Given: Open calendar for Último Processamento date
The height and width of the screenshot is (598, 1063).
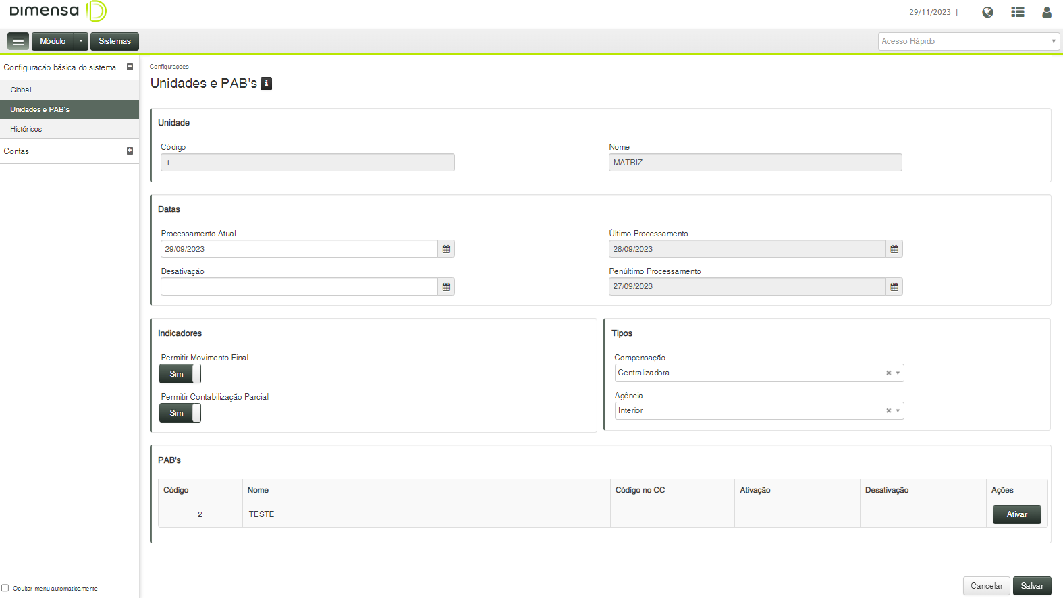Looking at the screenshot, I should point(894,249).
